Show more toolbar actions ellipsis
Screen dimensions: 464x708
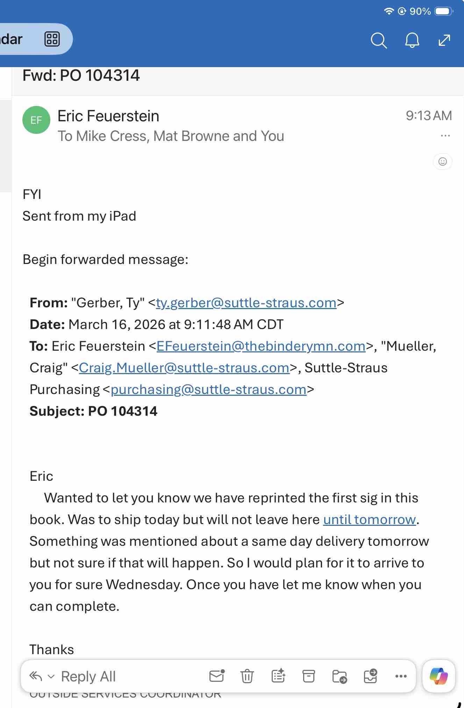(x=401, y=676)
